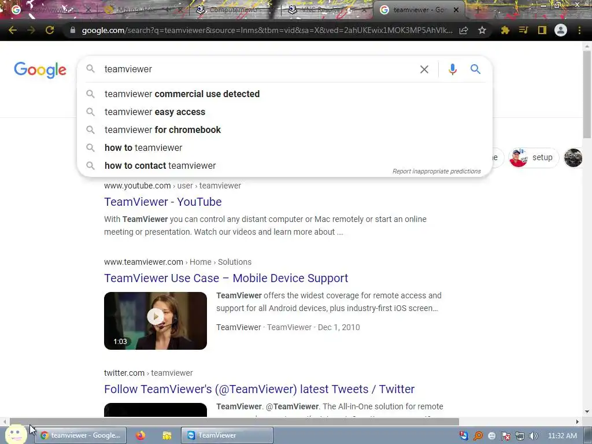This screenshot has width=592, height=444.
Task: Click the vertical scrollbar thumb
Action: [x=587, y=94]
